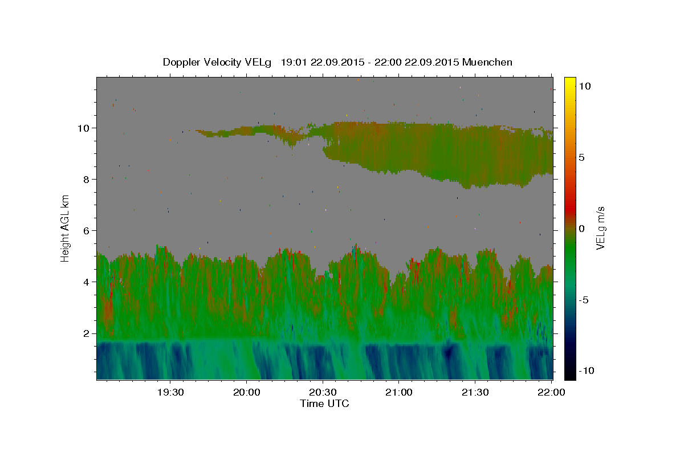Click the 'Time UTC' x-axis label
The image size is (684, 456).
tap(324, 404)
